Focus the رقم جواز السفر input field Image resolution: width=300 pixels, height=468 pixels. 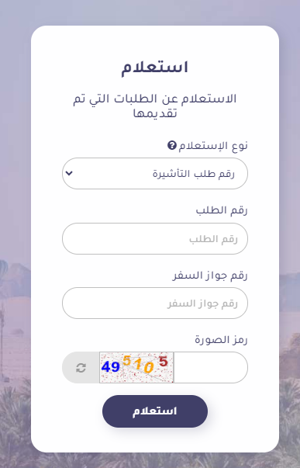coord(155,303)
